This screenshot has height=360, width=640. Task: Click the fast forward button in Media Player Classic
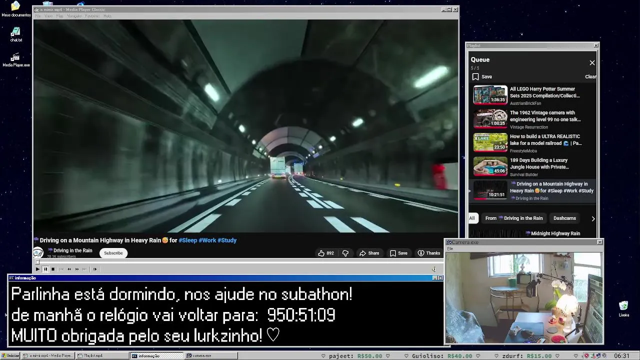(x=76, y=269)
